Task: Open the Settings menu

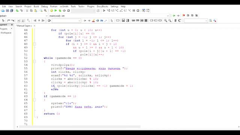Action: (x=114, y=6)
